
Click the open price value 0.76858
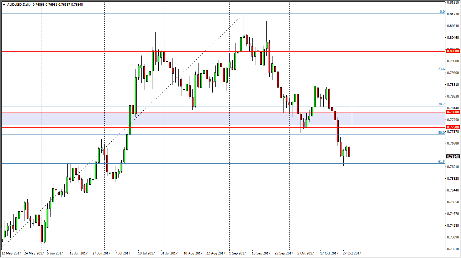[38, 5]
